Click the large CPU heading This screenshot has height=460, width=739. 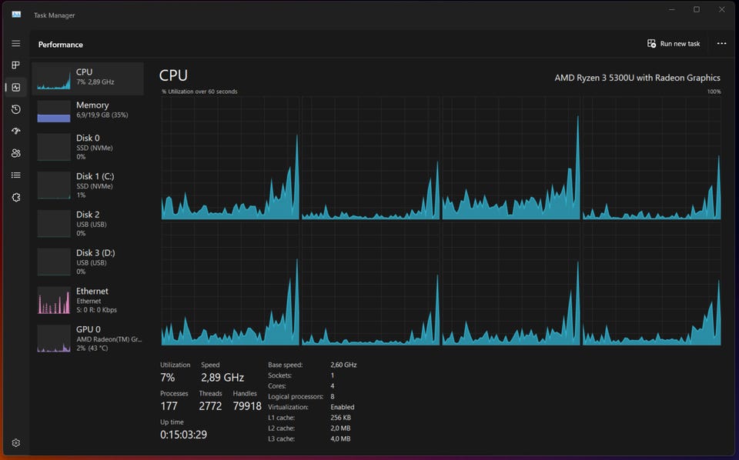[173, 75]
